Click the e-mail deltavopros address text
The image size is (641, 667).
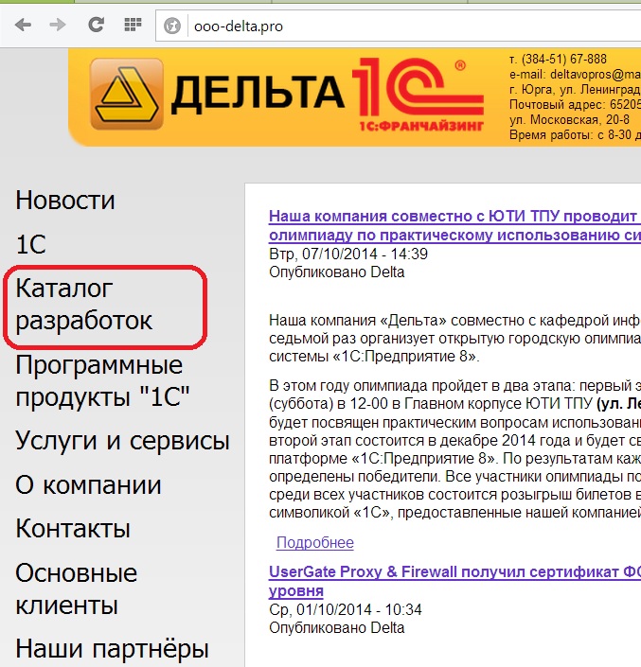[x=575, y=75]
